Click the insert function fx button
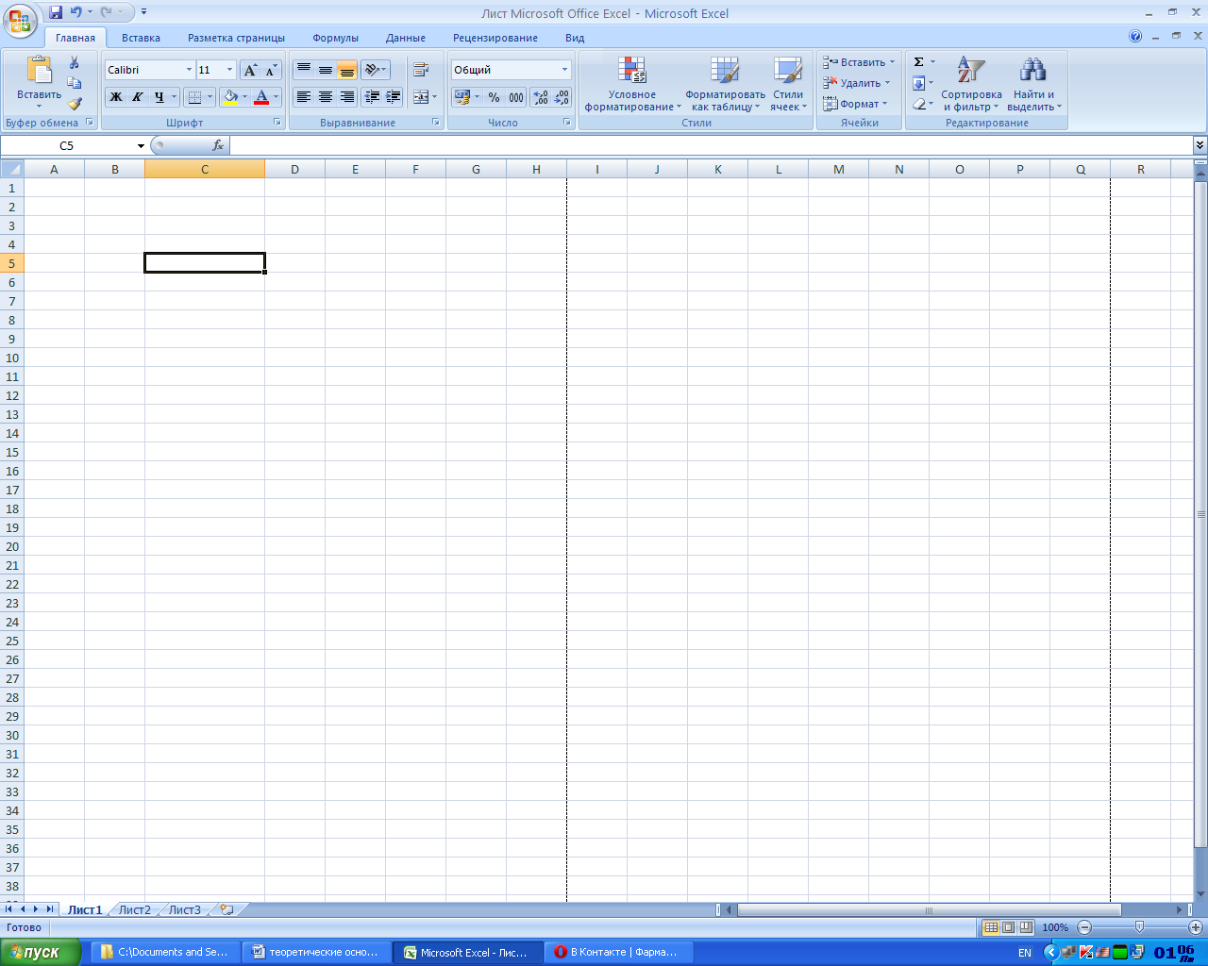Viewport: 1208px width, 966px height. pos(218,146)
